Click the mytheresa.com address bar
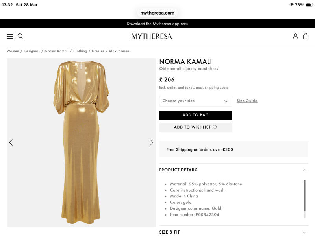Viewport: 315px width, 236px height. tap(157, 13)
